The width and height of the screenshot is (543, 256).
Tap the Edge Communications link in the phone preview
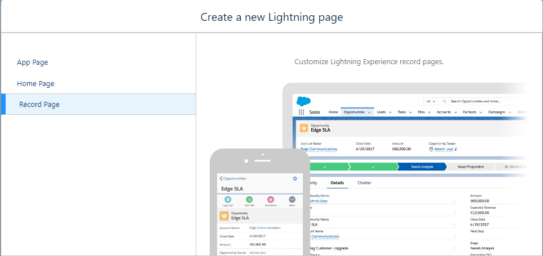265,228
